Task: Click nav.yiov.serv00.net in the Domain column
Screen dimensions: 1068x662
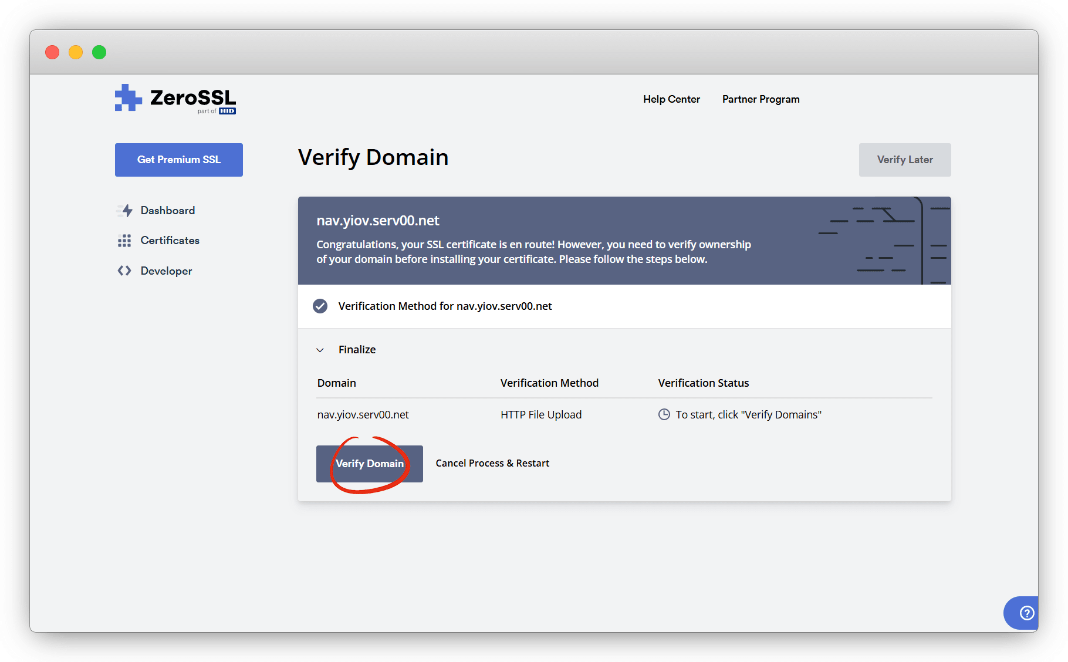Action: (363, 414)
